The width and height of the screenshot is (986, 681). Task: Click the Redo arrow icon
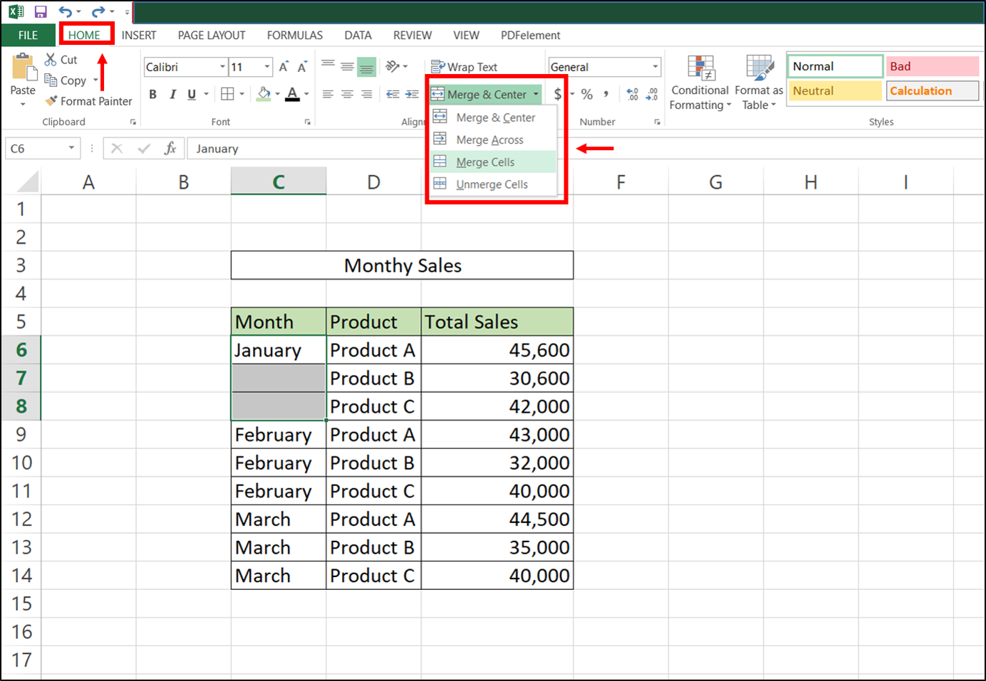pyautogui.click(x=98, y=11)
